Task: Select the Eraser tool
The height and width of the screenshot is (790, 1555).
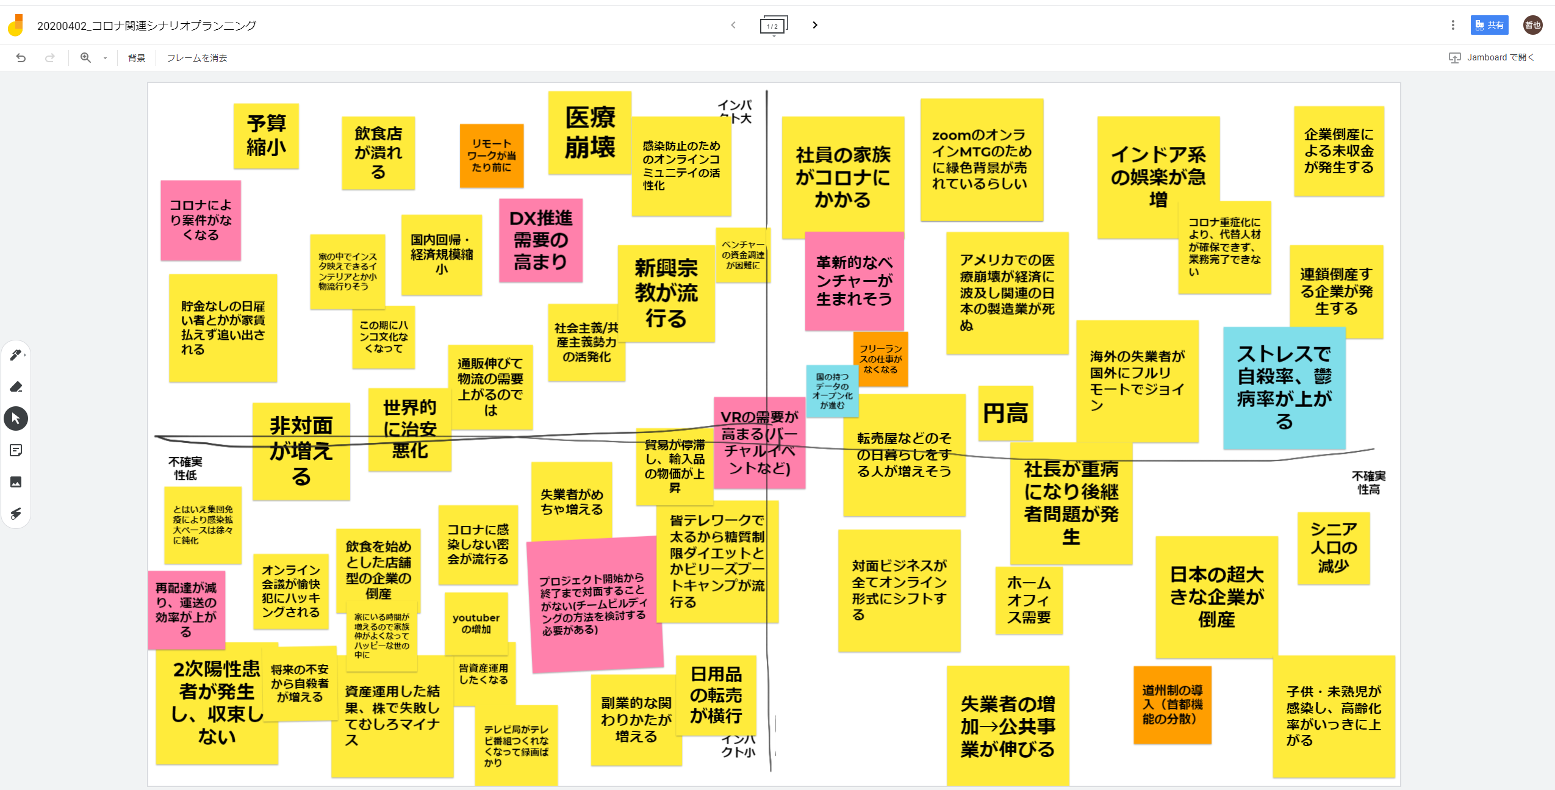Action: click(16, 387)
